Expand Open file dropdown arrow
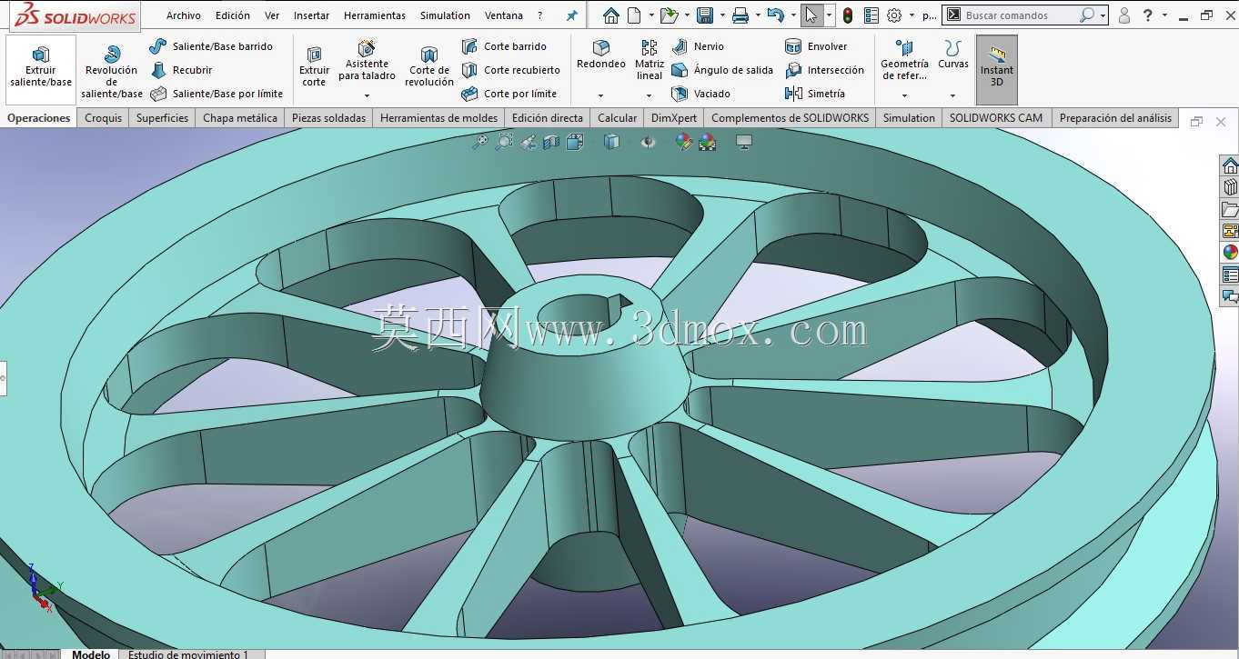Screen dimensions: 1239x659 tap(686, 15)
